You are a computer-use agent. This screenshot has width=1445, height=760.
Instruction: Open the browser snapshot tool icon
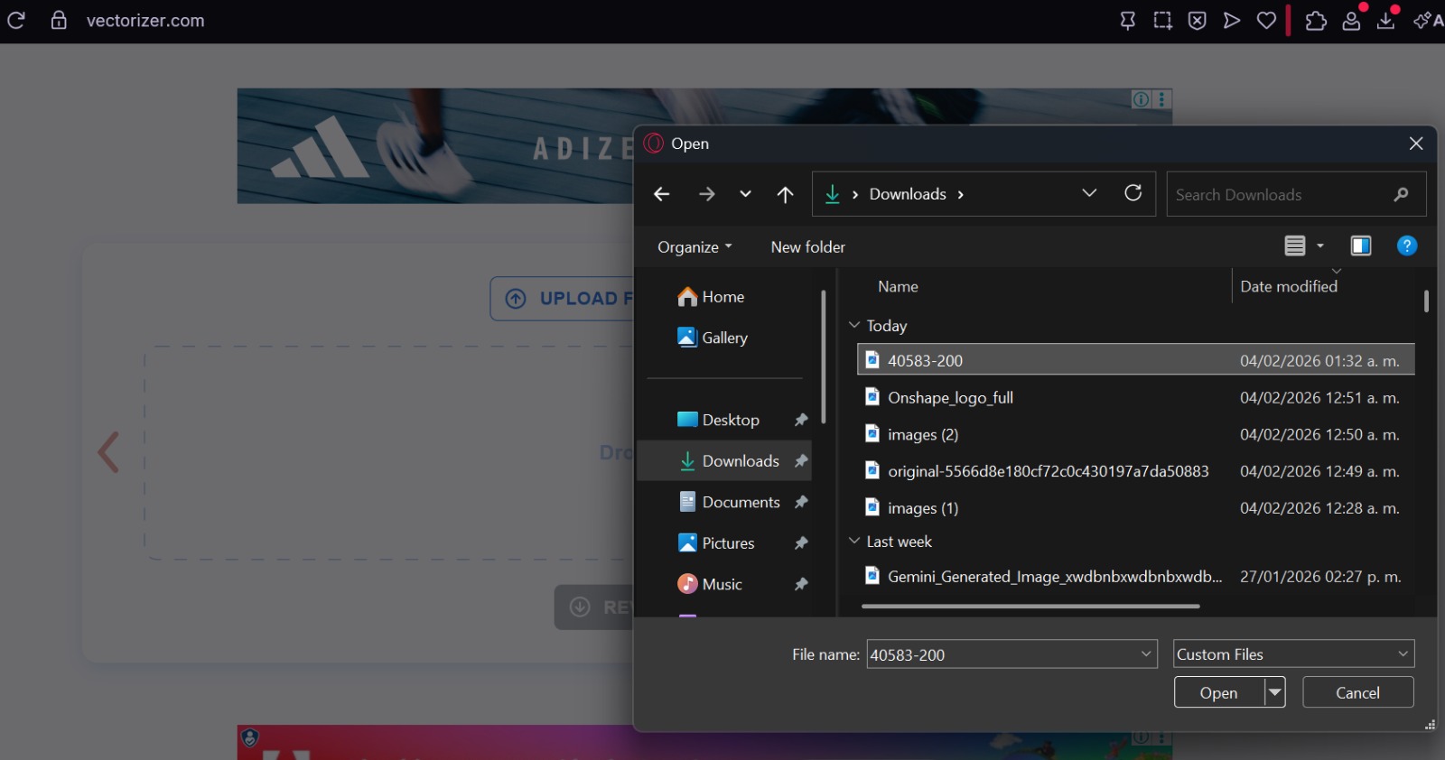[x=1162, y=21]
